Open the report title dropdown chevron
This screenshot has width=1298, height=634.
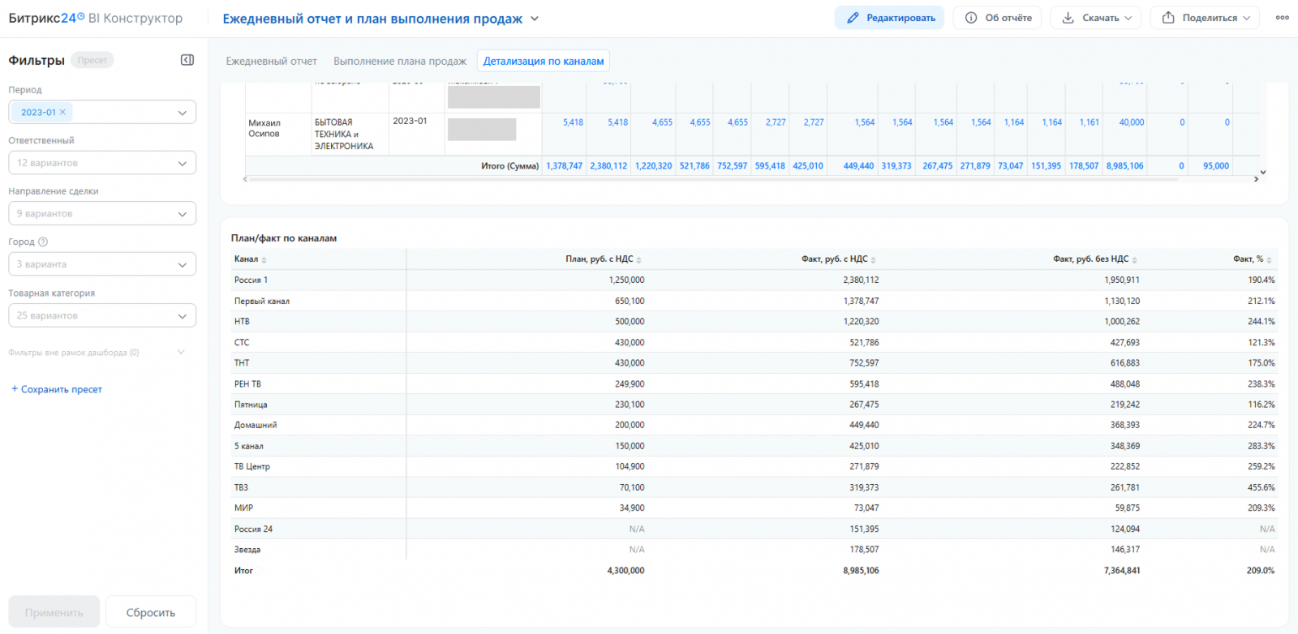[x=535, y=19]
